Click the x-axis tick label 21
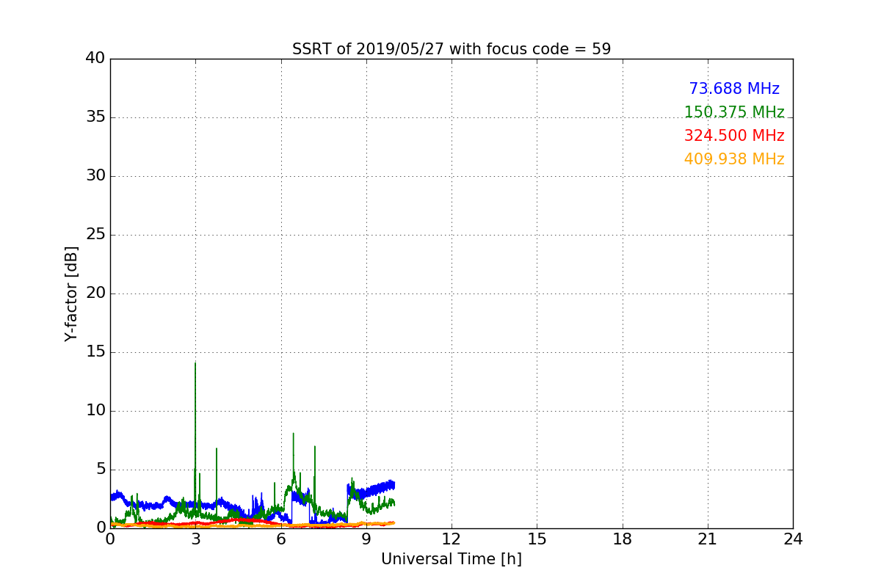The width and height of the screenshot is (881, 587). pos(708,539)
